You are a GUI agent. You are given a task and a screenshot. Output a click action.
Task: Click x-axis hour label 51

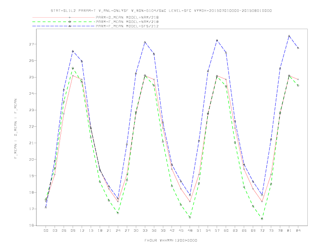point(199,230)
